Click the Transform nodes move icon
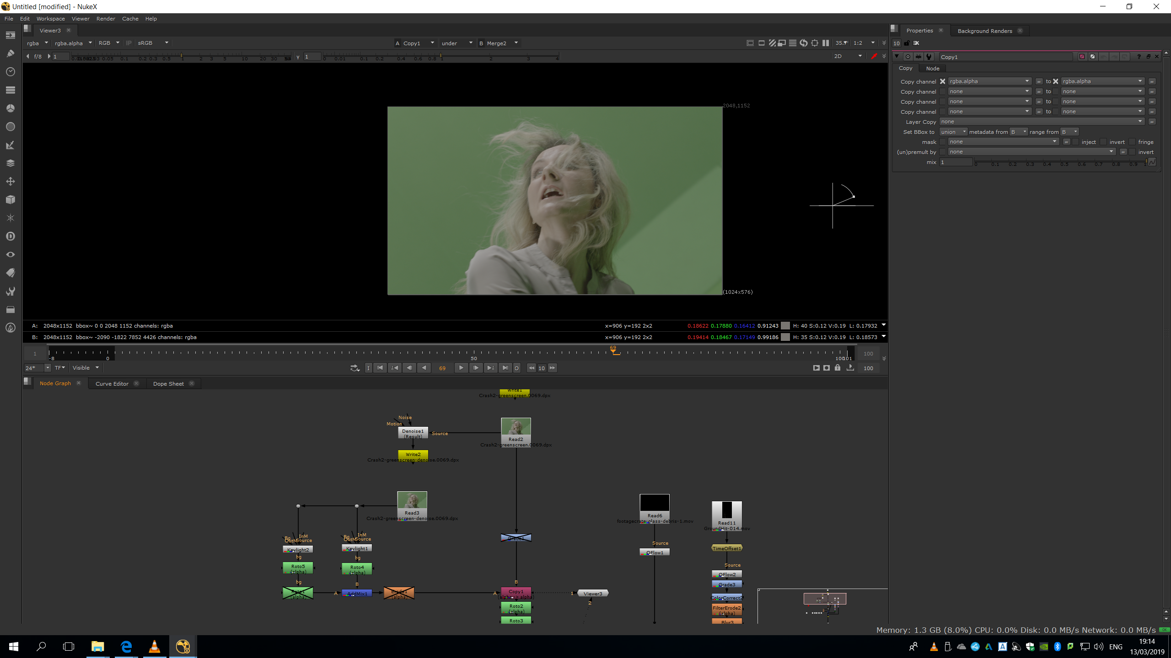This screenshot has height=658, width=1171. [11, 181]
